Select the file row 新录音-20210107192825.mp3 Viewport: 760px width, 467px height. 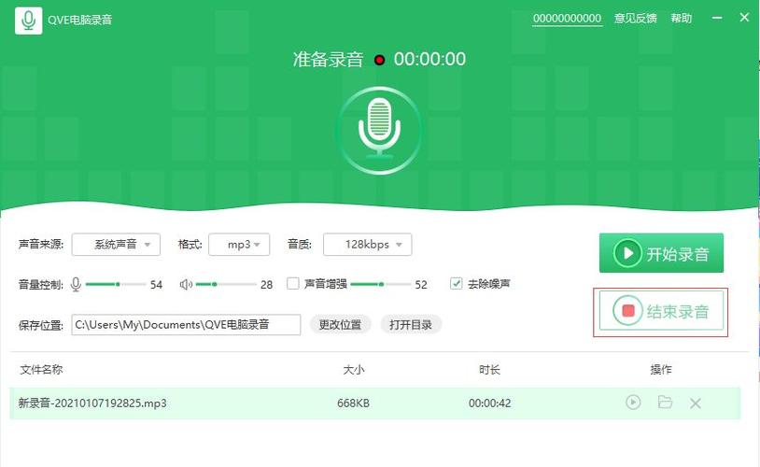point(375,403)
